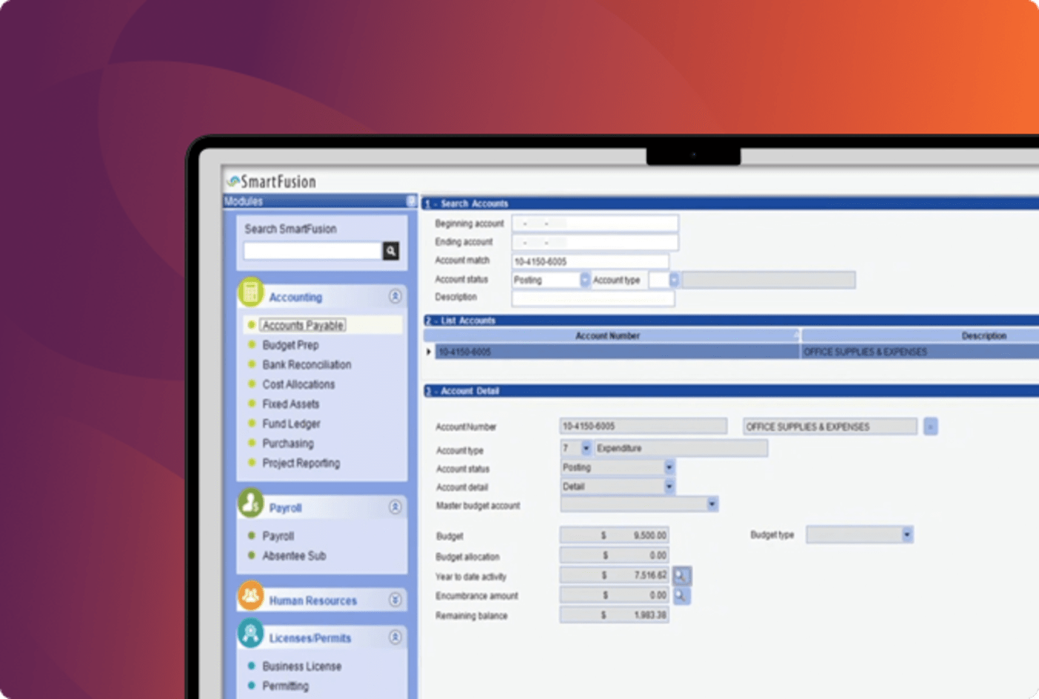The width and height of the screenshot is (1039, 699).
Task: Open Absentee Sub
Action: click(x=294, y=556)
